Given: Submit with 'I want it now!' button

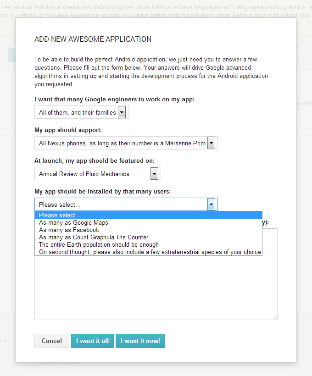Looking at the screenshot, I should [140, 341].
